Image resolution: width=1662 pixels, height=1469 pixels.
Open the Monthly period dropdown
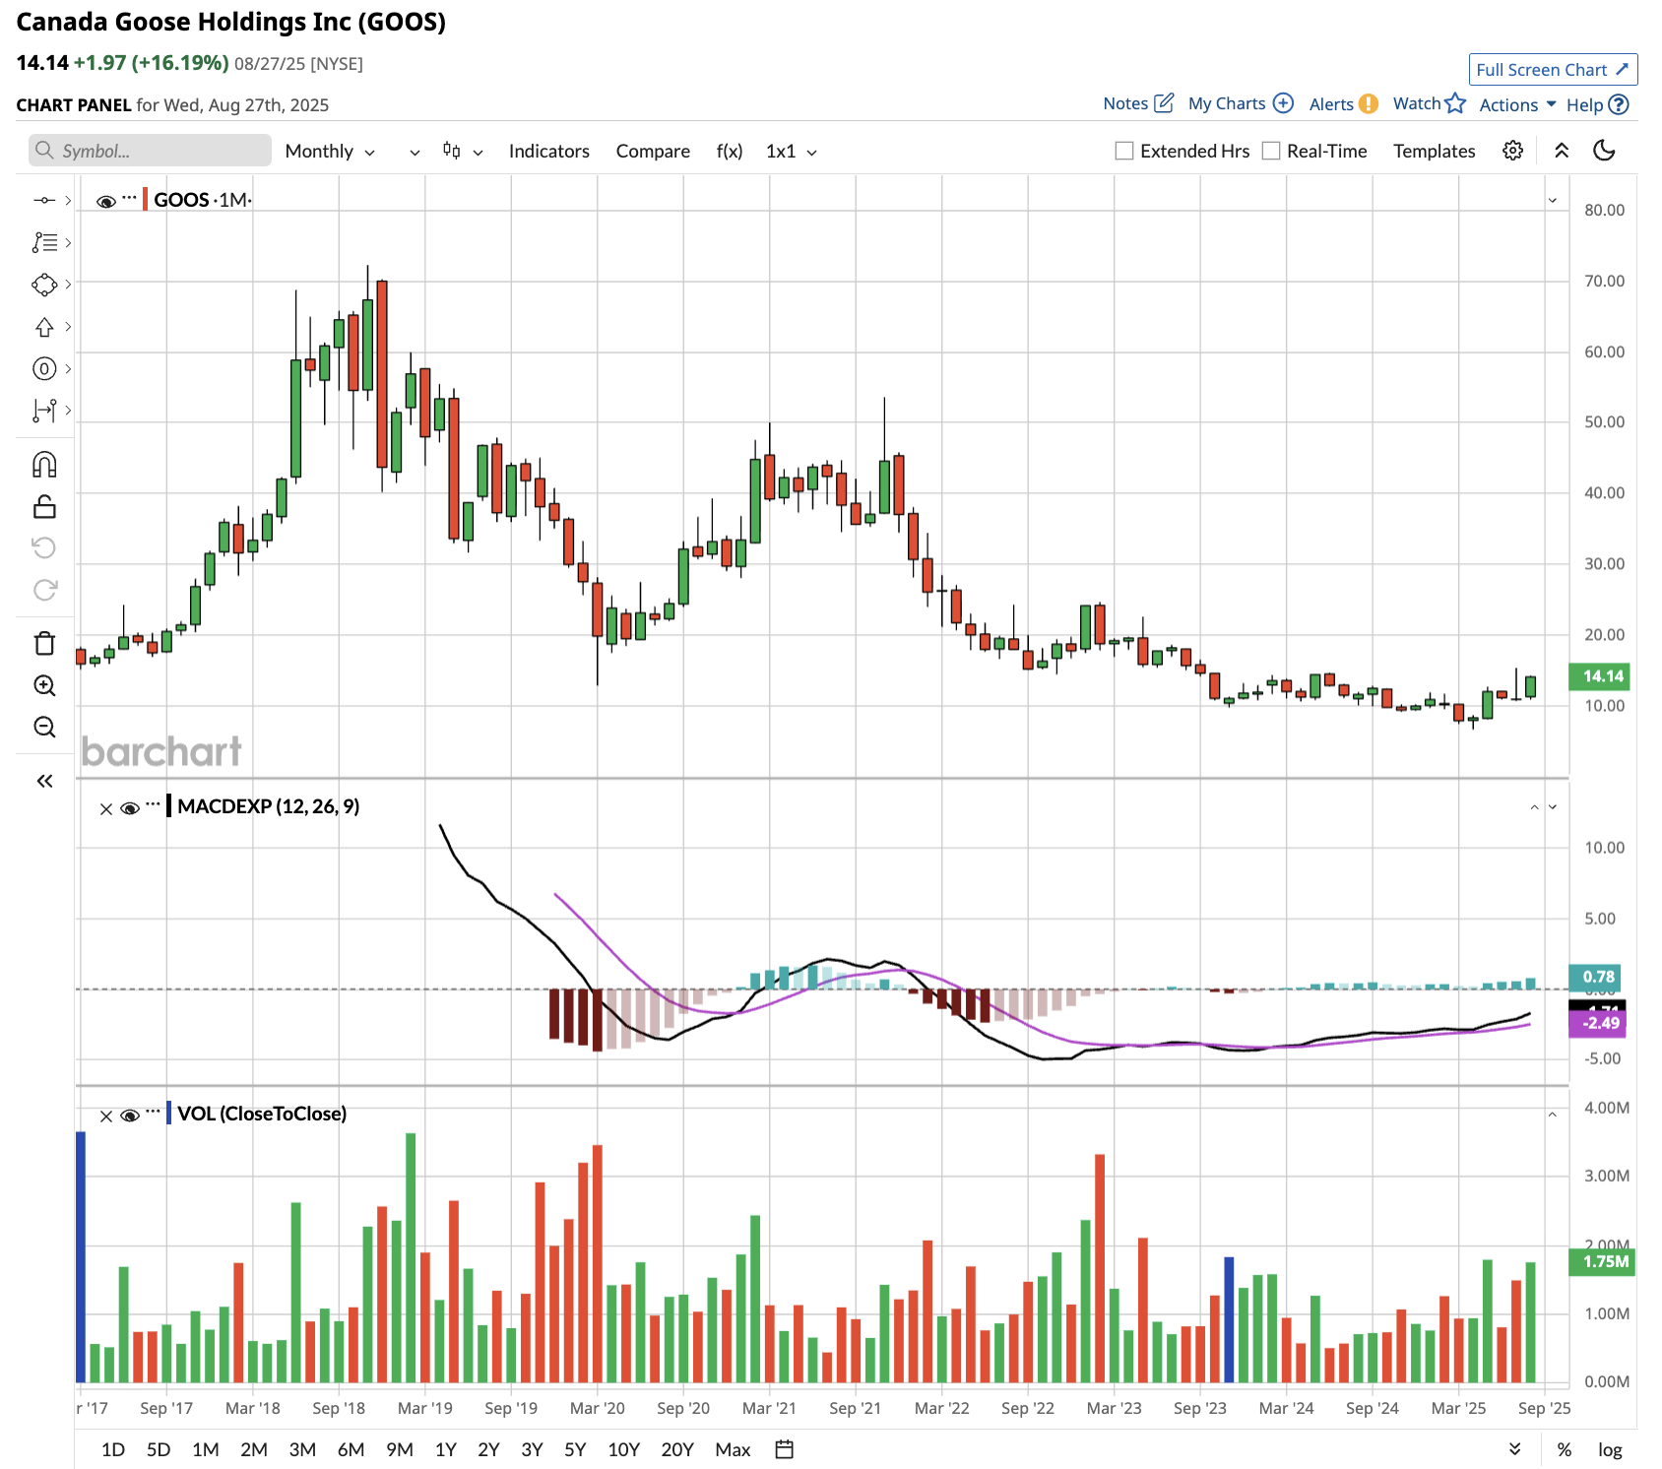click(330, 152)
